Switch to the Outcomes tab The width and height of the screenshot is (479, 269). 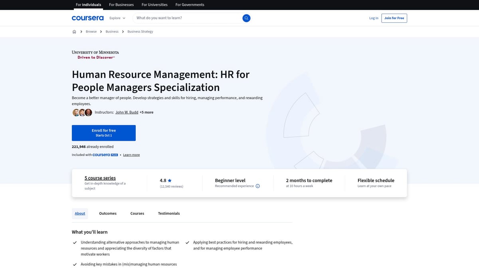point(108,214)
